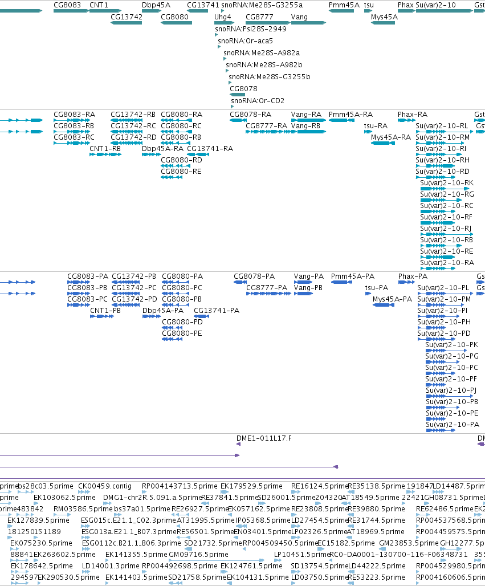Click the Su(var)2-10-PK protein label
The height and width of the screenshot is (586, 485).
pos(452,345)
